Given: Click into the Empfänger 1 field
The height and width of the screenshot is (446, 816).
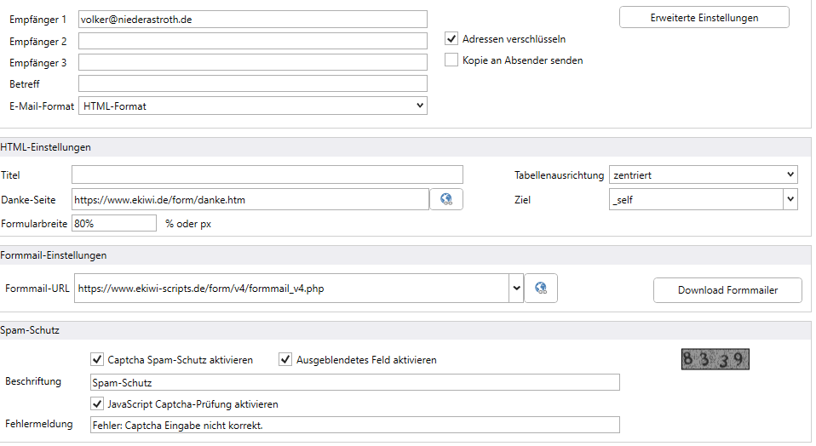Looking at the screenshot, I should pos(252,20).
